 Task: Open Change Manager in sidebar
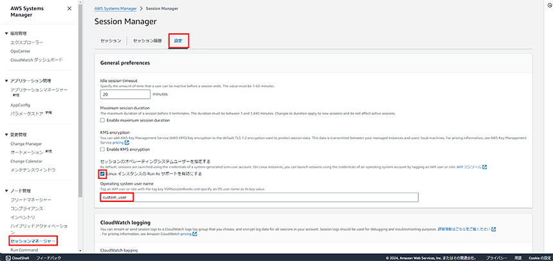pos(26,144)
